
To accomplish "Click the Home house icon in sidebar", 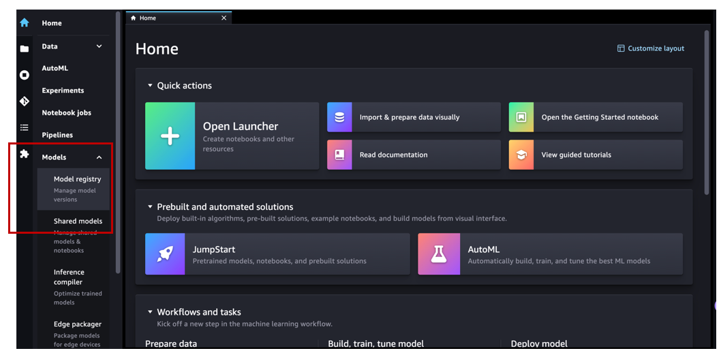I will (x=25, y=22).
